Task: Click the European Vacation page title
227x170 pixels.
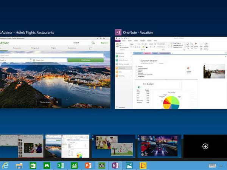Action: point(149,60)
